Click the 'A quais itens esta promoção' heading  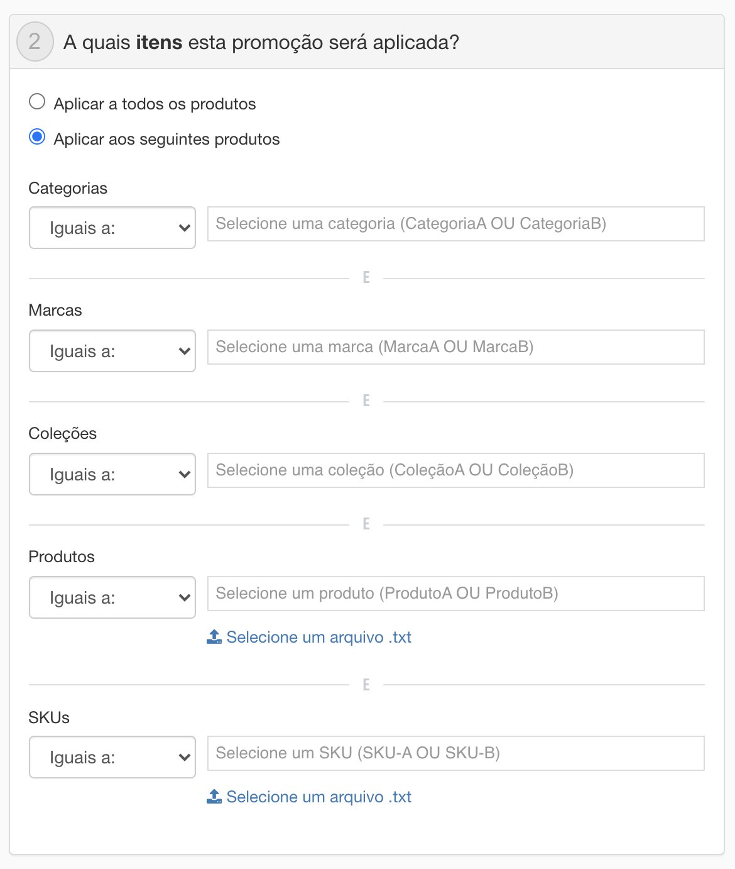[261, 42]
